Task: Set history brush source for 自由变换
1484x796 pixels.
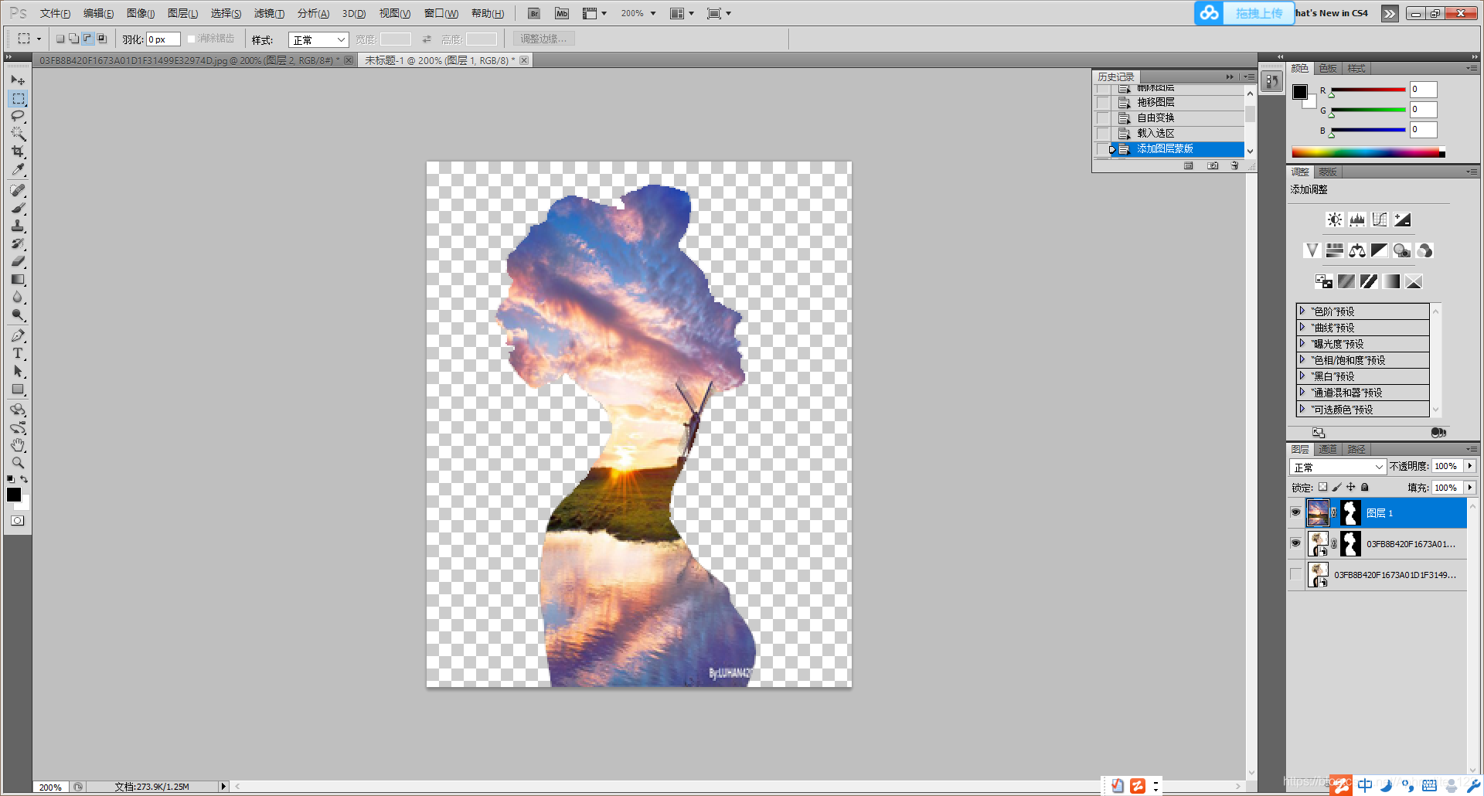Action: pos(1103,117)
